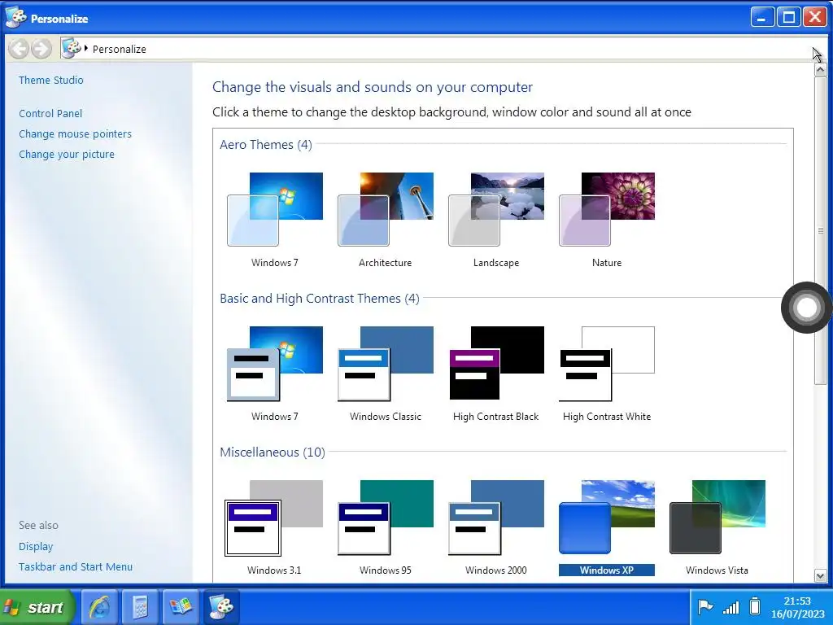The width and height of the screenshot is (833, 625).
Task: Click the Action Center flag tray icon
Action: [705, 606]
